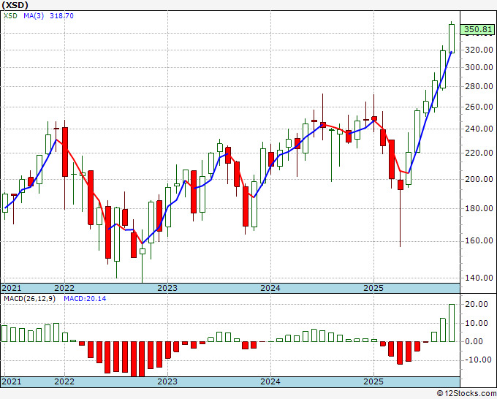
Task: Click the latest green candlestick near 350
Action: [x=452, y=38]
